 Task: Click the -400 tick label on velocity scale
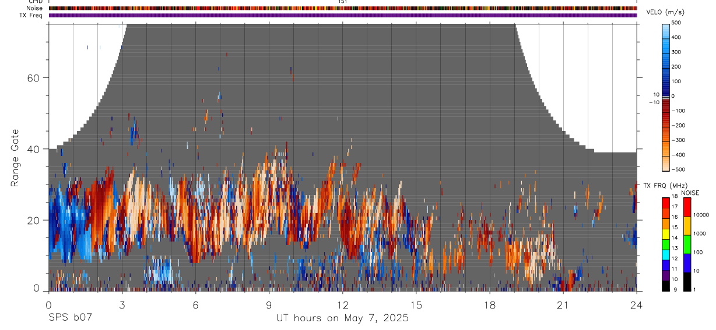pos(678,155)
